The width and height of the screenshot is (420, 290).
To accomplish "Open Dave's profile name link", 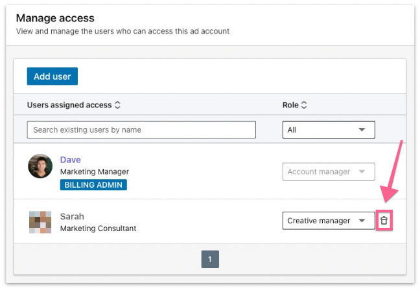I will pos(71,160).
